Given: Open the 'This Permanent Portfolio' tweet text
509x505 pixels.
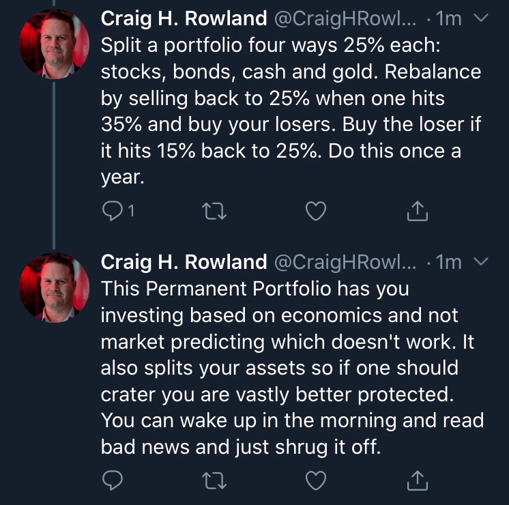Looking at the screenshot, I should [x=292, y=368].
